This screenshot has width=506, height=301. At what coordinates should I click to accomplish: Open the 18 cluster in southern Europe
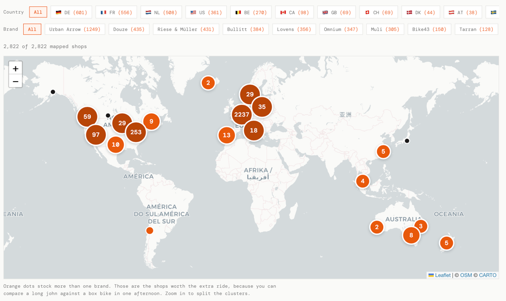[254, 130]
